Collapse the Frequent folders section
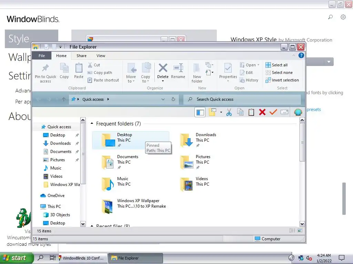 click(x=92, y=123)
